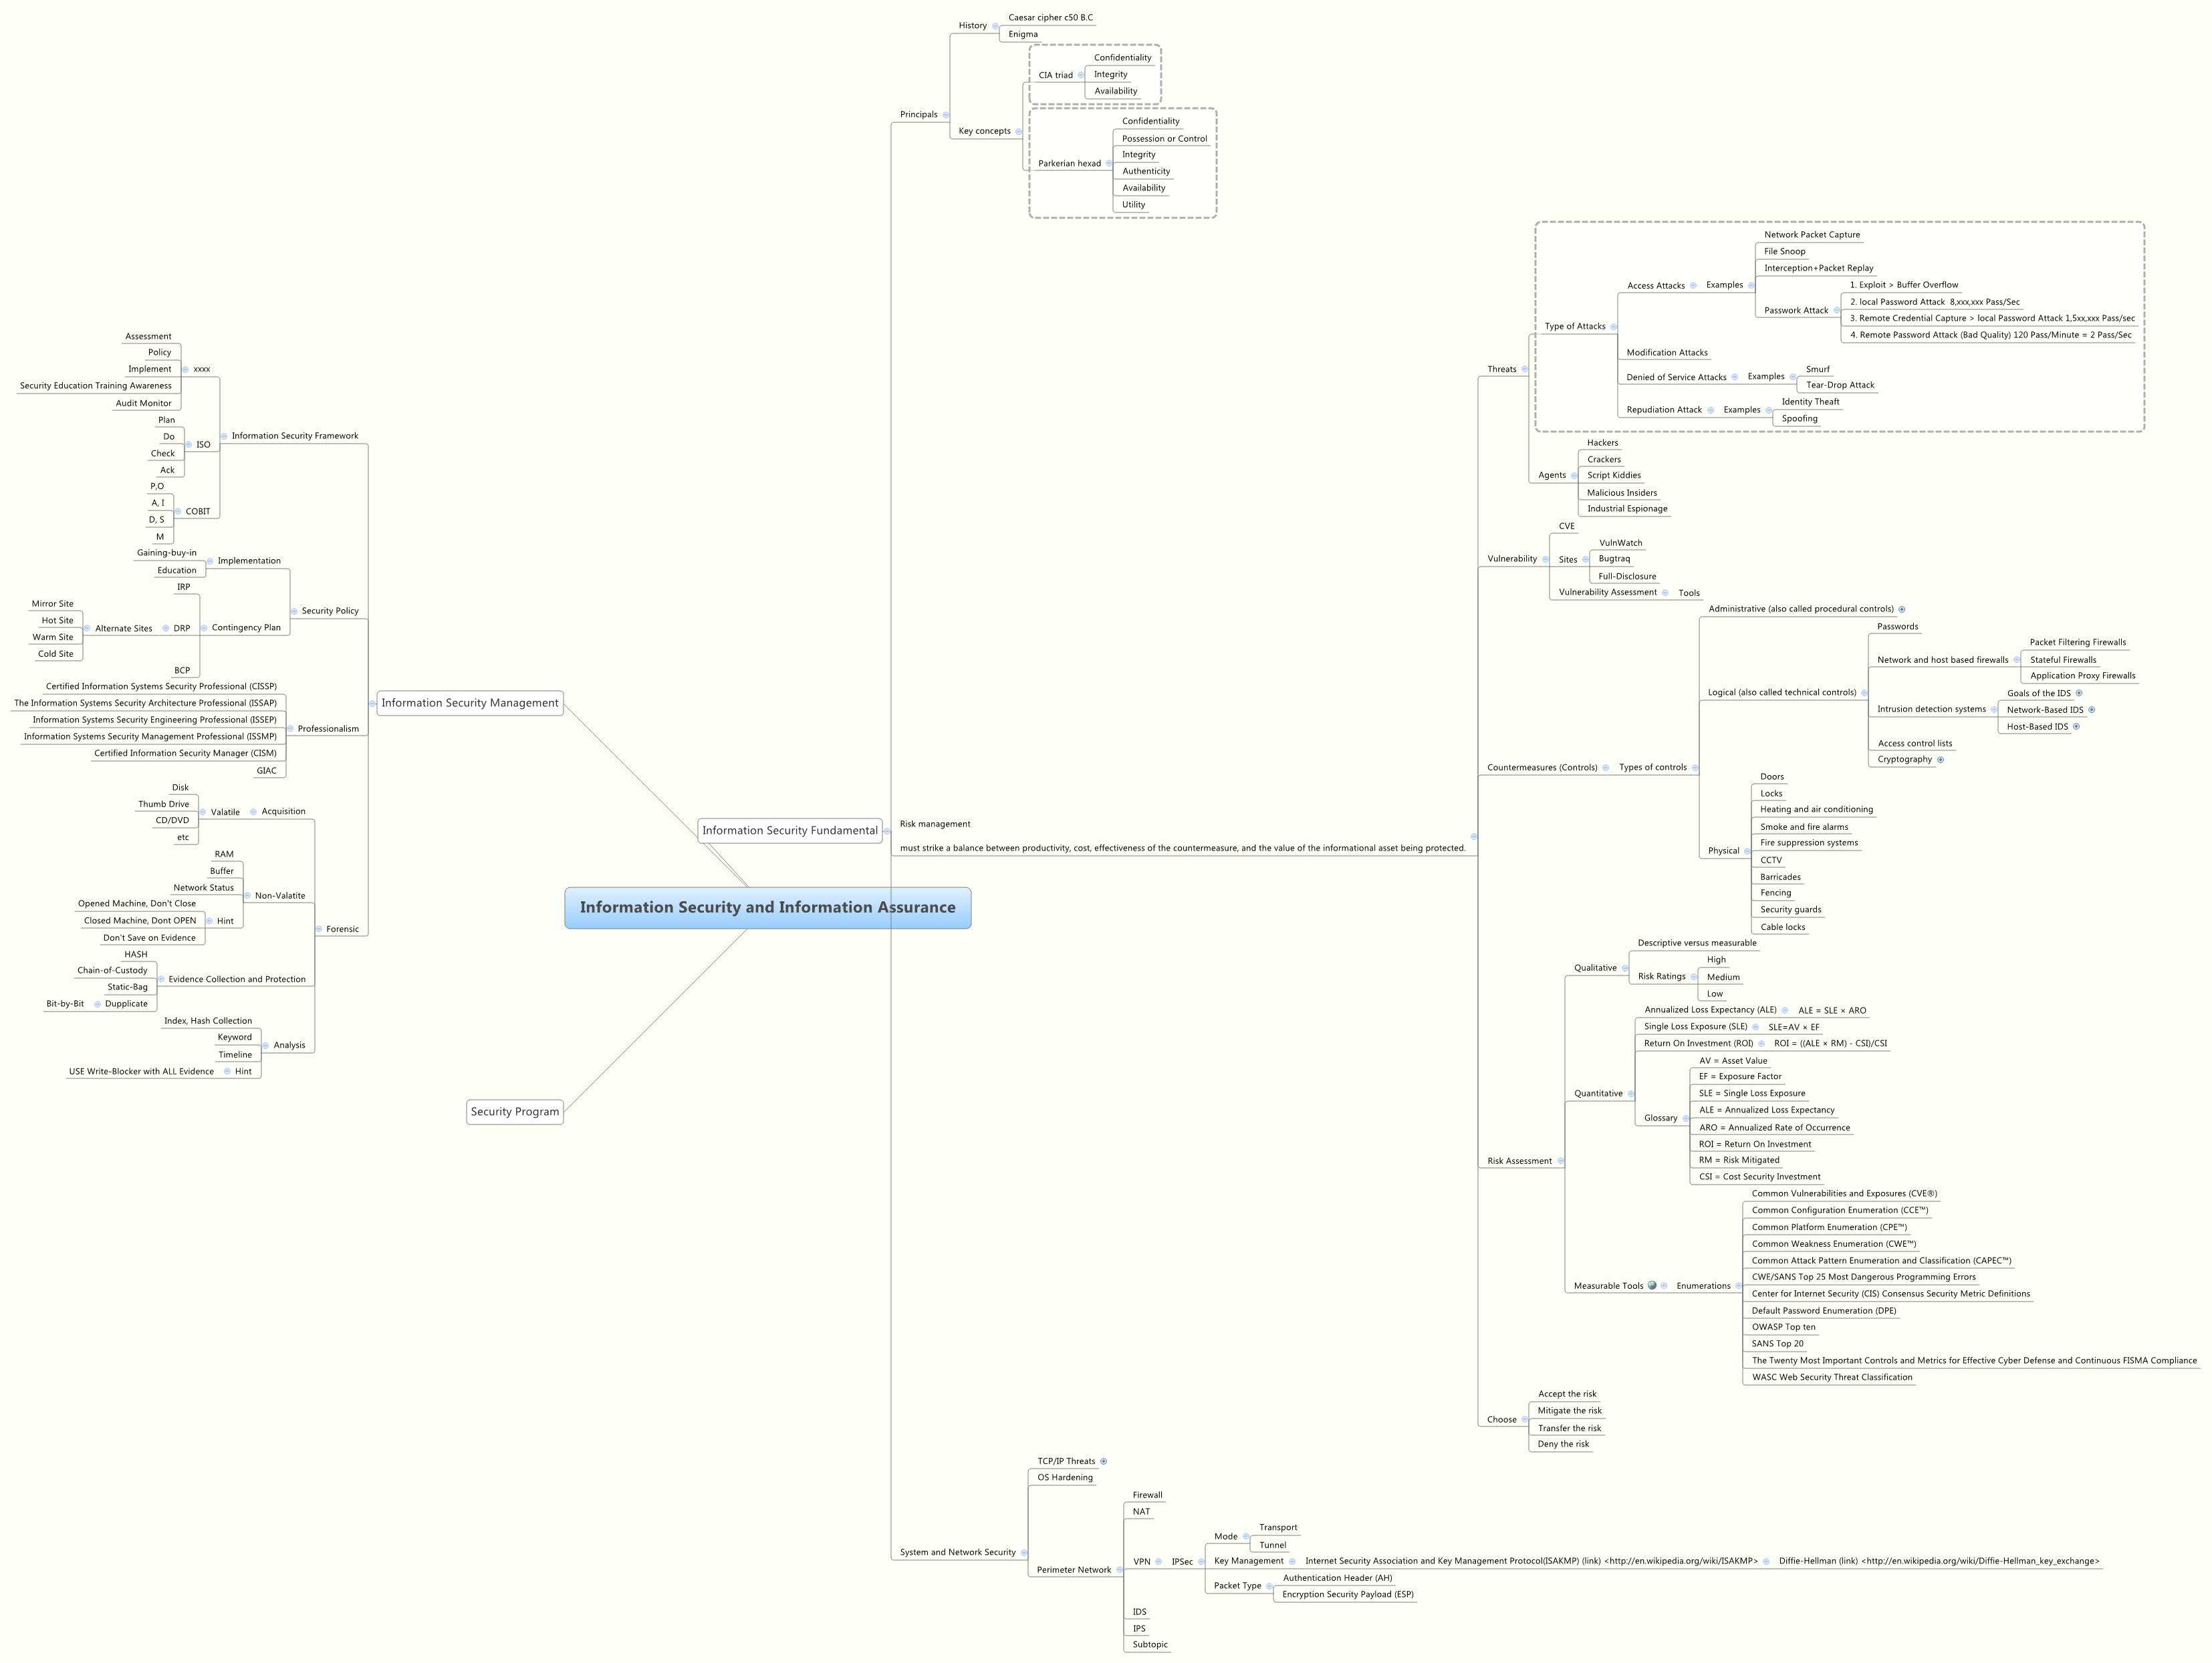Image resolution: width=2212 pixels, height=1663 pixels.
Task: Expand the Network-Based IDS plus icon
Action: (x=2092, y=710)
